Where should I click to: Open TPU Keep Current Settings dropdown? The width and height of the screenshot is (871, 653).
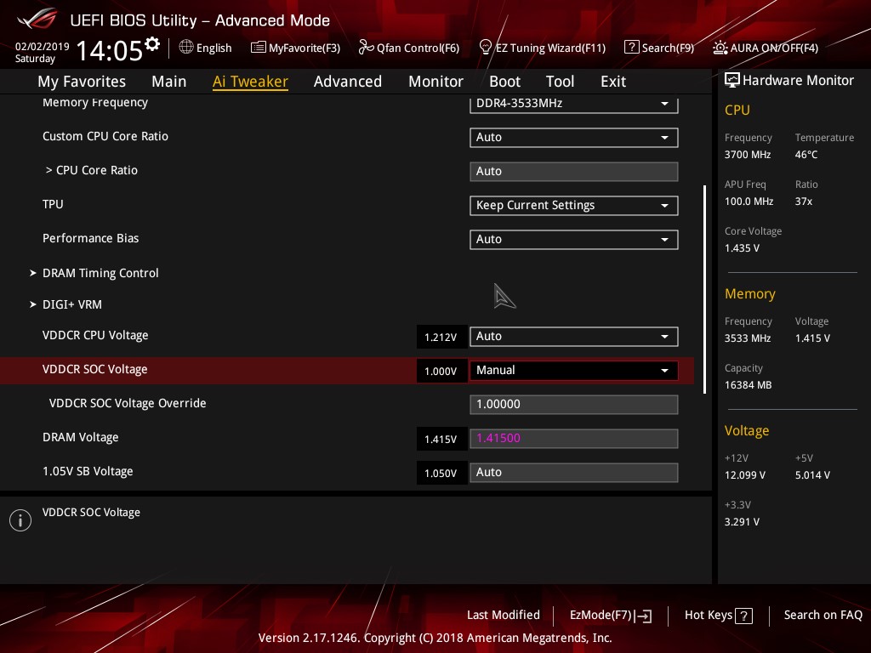574,206
